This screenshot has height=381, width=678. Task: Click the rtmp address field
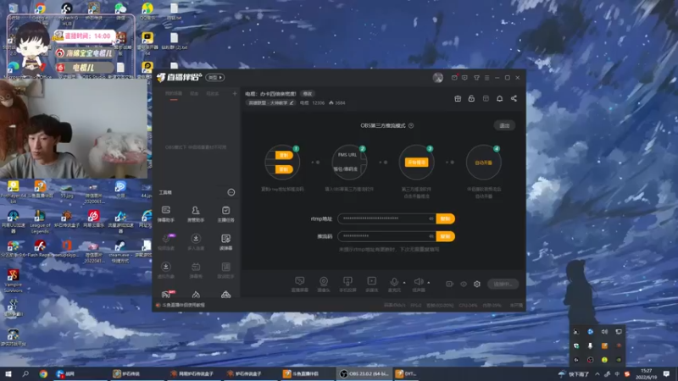386,218
